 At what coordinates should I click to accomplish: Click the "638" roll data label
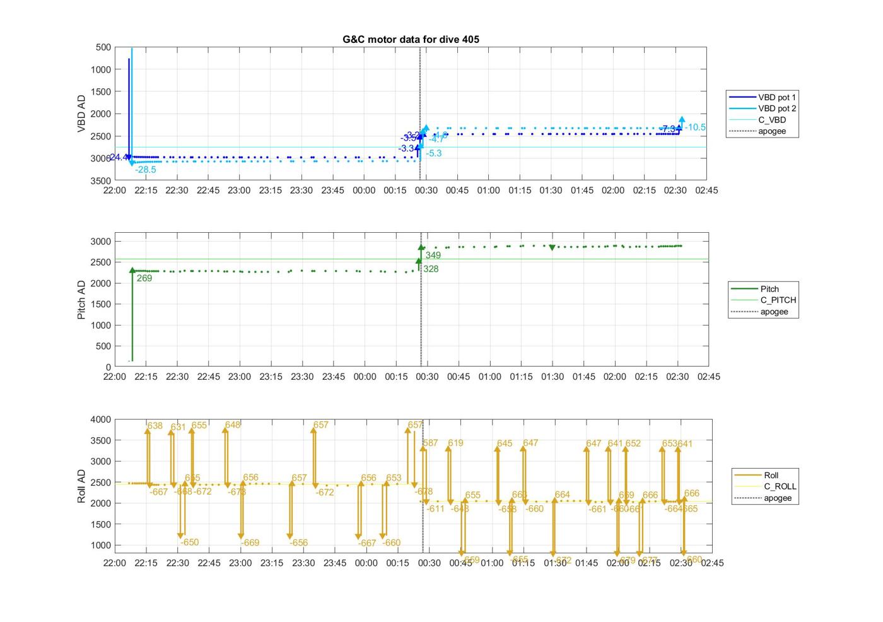pyautogui.click(x=155, y=426)
